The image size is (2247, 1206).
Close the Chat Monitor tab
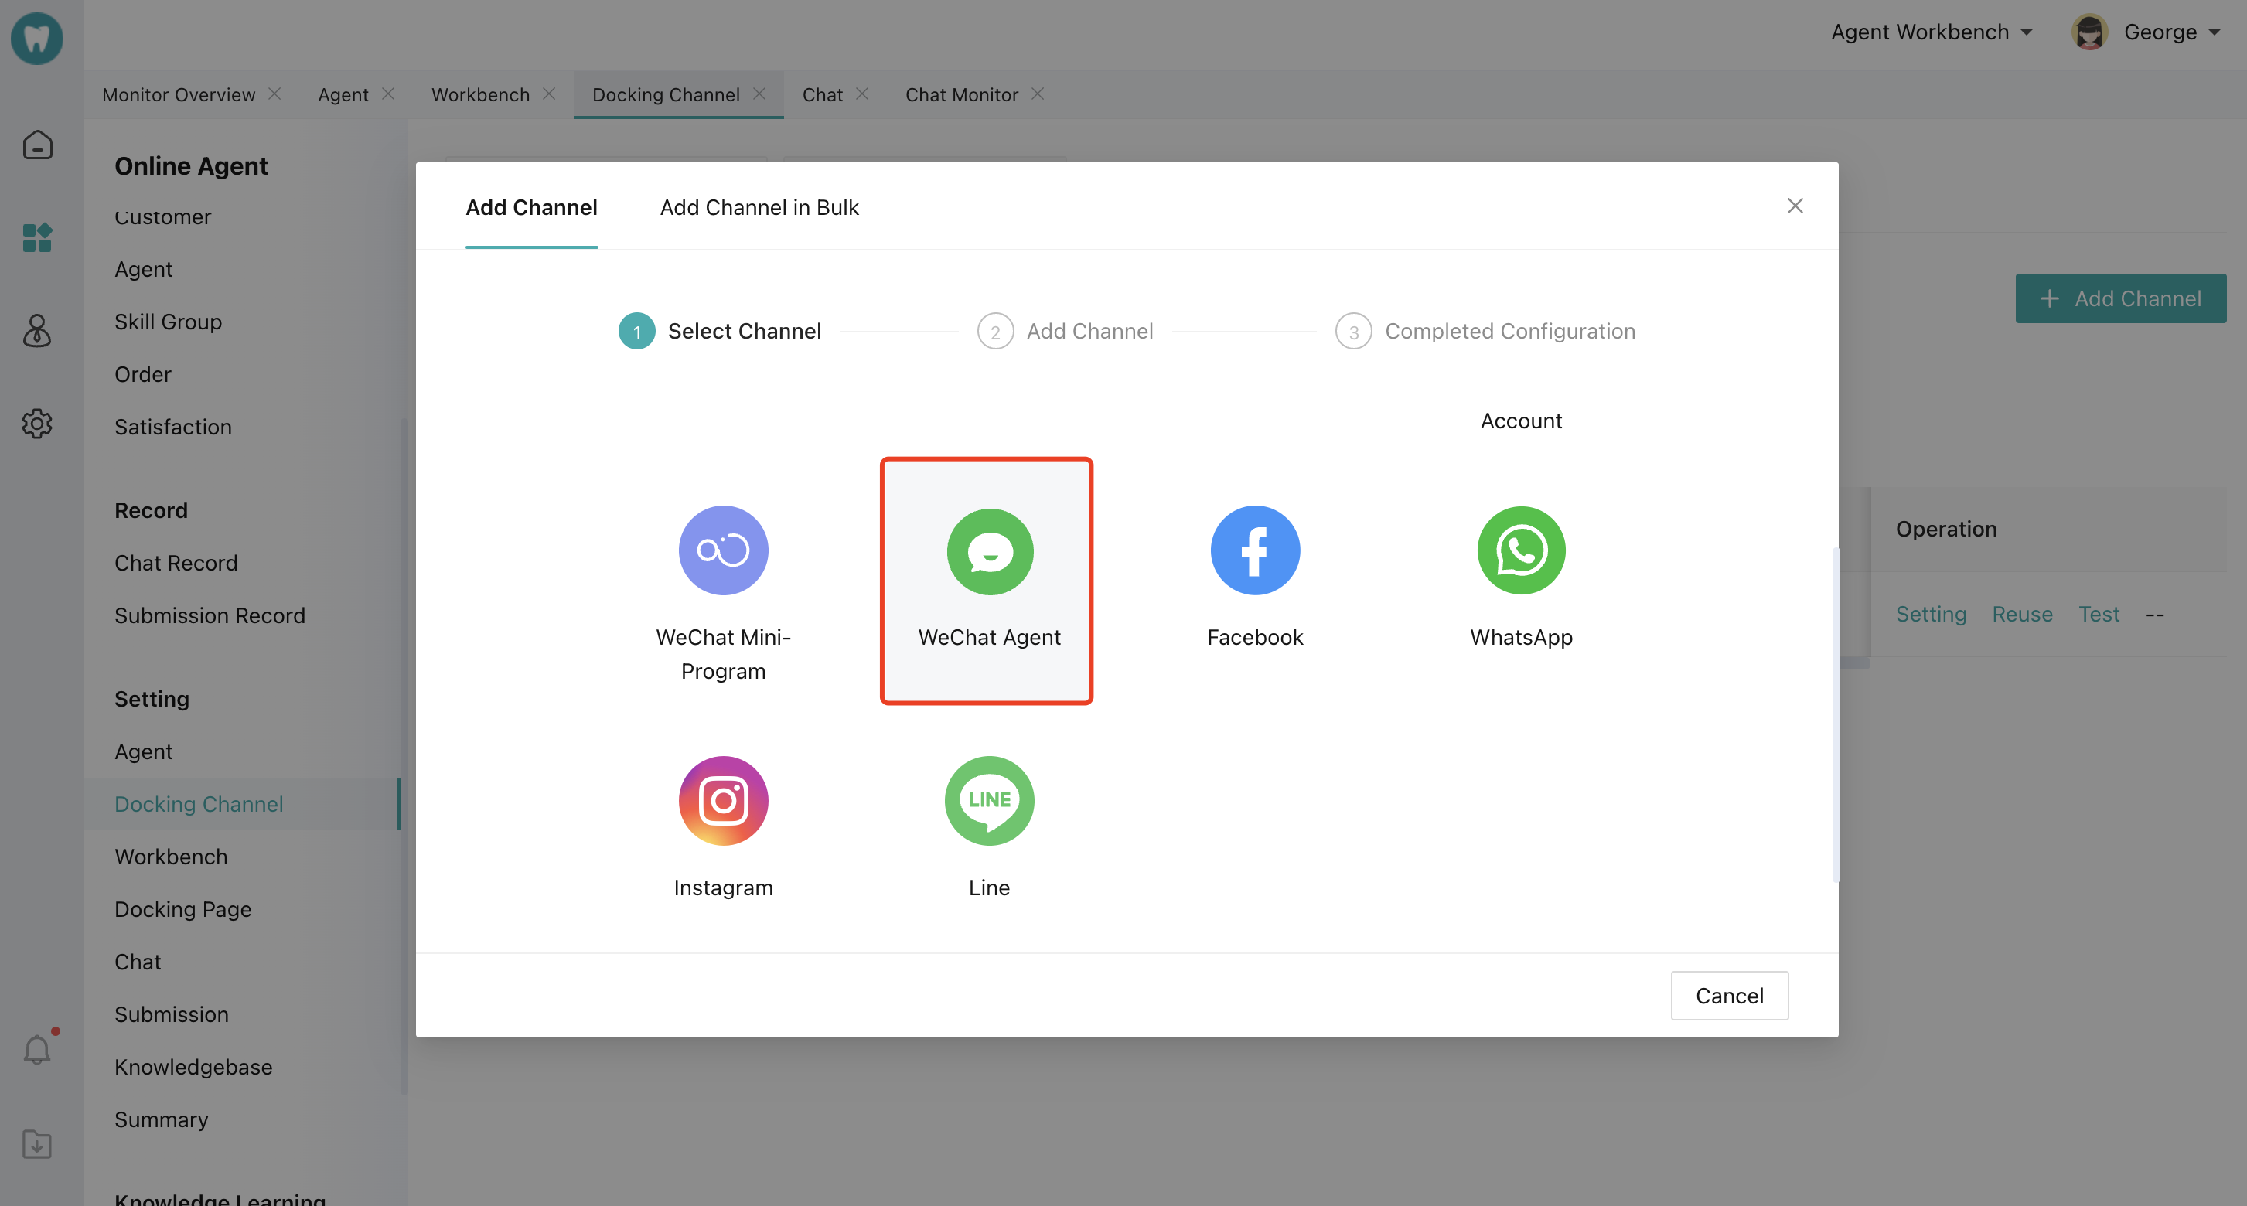pyautogui.click(x=1037, y=94)
